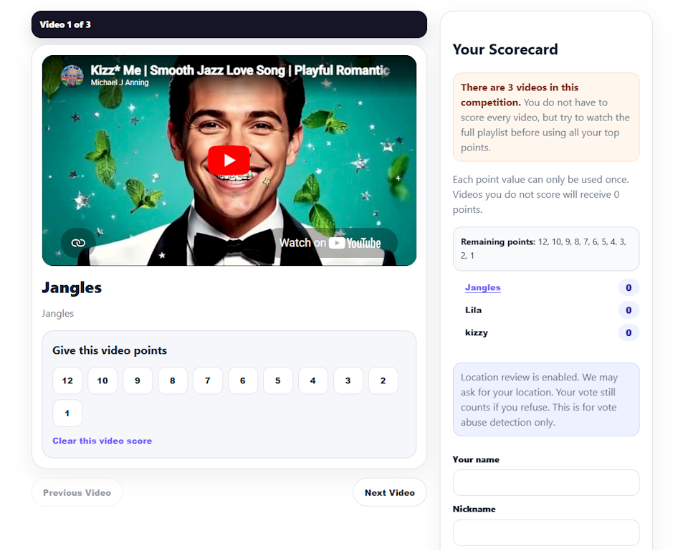688x551 pixels.
Task: Open Watch on YouTube
Action: point(330,243)
